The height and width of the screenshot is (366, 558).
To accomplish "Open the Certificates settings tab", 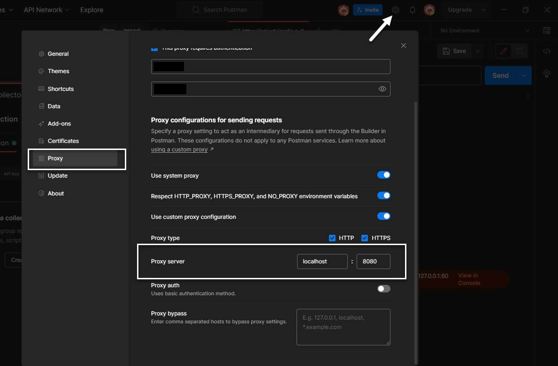I will pyautogui.click(x=63, y=141).
